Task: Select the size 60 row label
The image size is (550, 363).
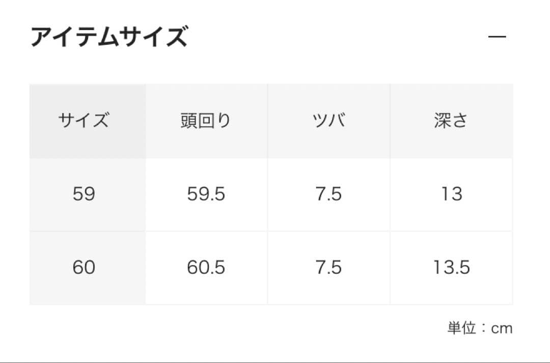Action: [84, 268]
